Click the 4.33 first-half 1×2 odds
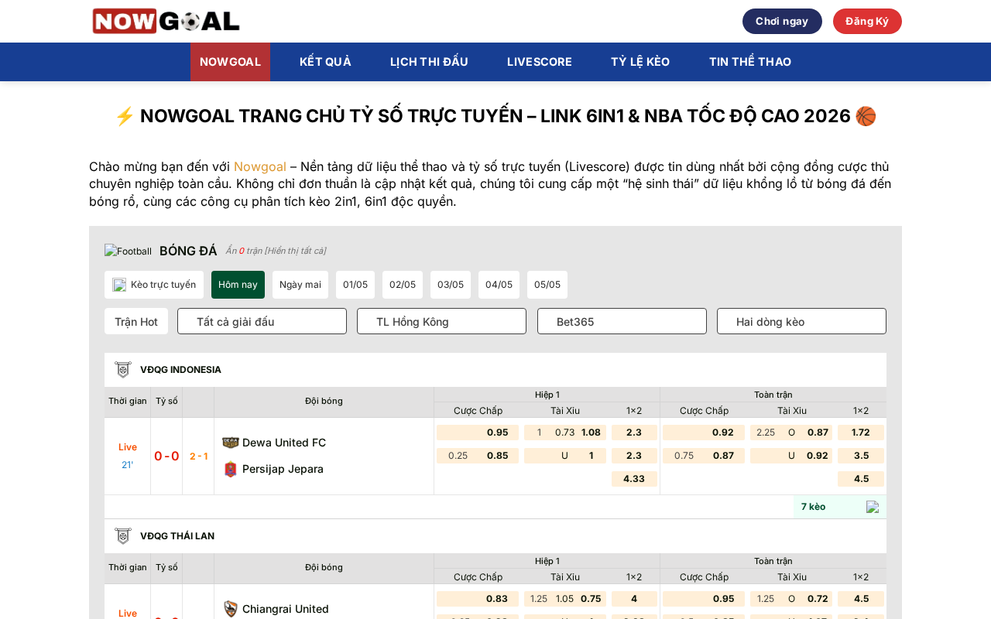The height and width of the screenshot is (619, 991). [x=634, y=479]
